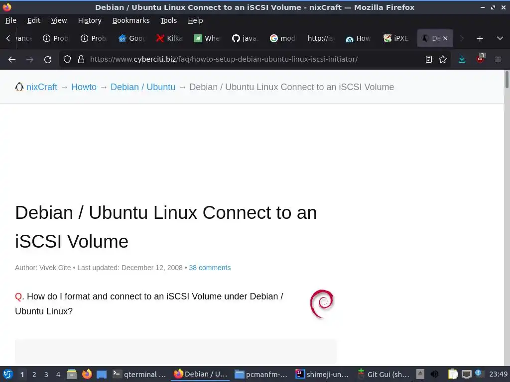Open the History menu

[x=90, y=20]
